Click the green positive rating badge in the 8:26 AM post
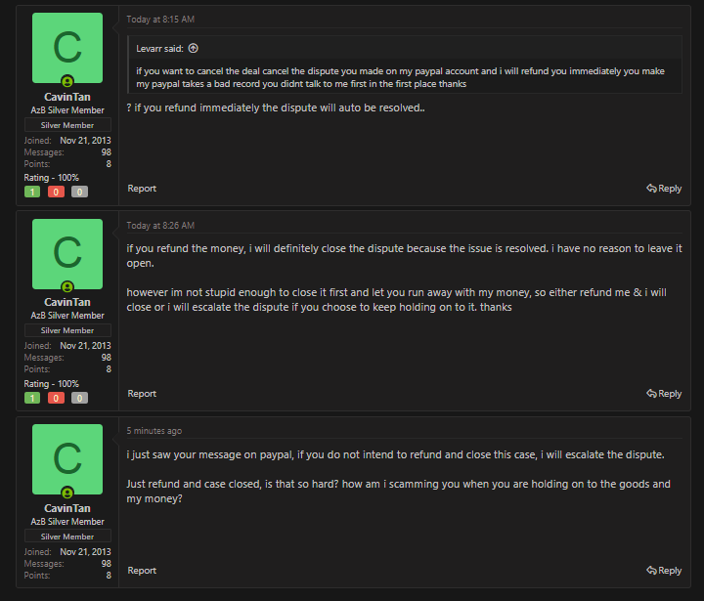The image size is (704, 601). [x=33, y=398]
